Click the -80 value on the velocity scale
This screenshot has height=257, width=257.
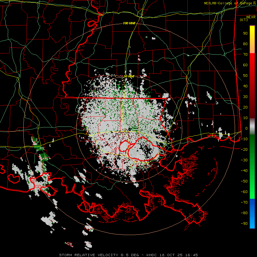tap(244, 213)
